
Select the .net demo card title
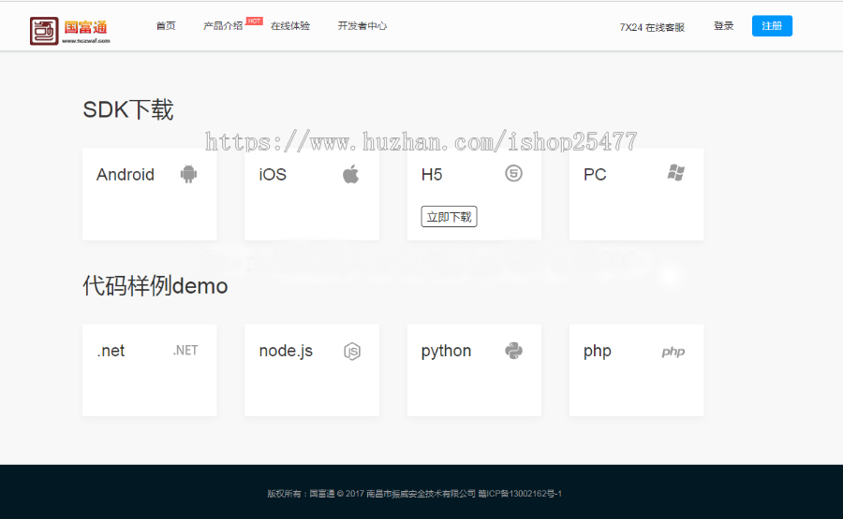pyautogui.click(x=111, y=351)
